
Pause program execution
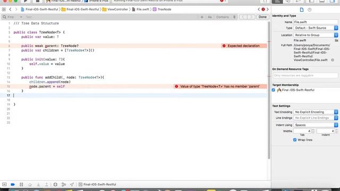(21, 184)
